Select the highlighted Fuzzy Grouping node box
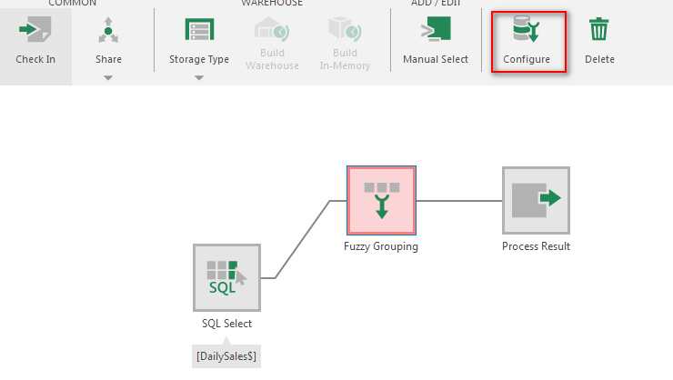This screenshot has height=380, width=673. coord(381,200)
